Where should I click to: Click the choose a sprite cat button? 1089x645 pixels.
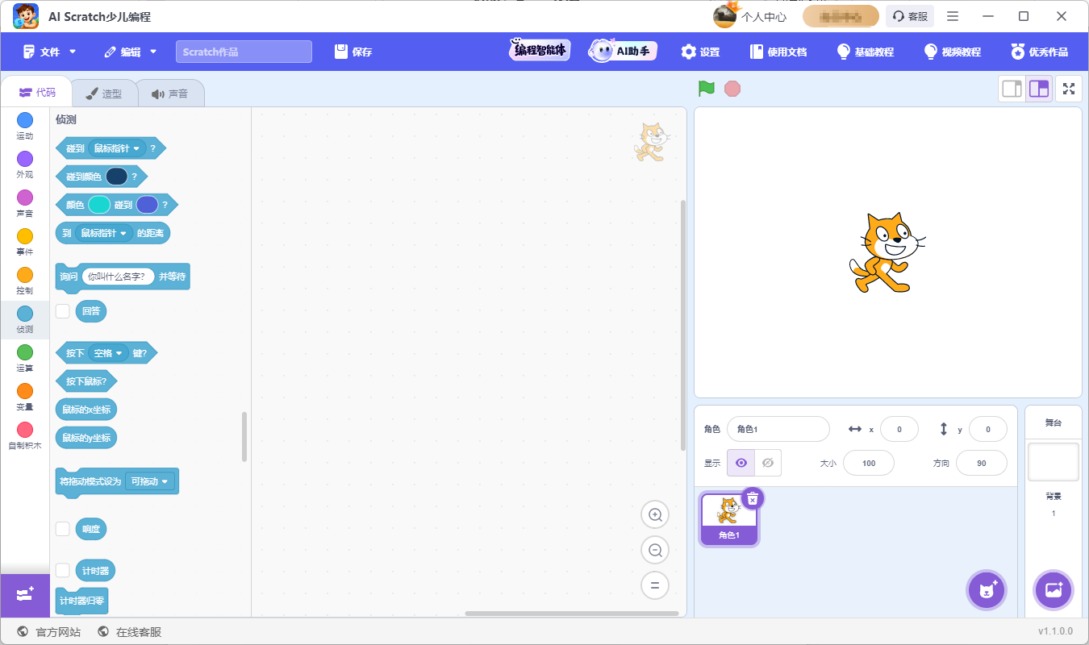(987, 590)
